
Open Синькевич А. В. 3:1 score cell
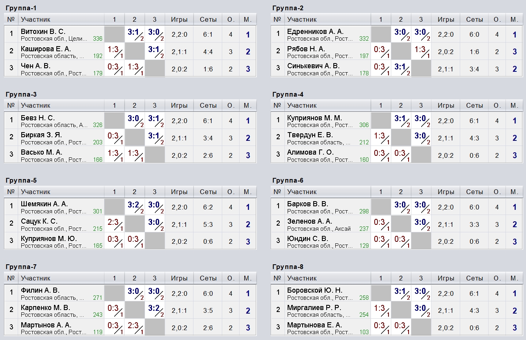pyautogui.click(x=401, y=69)
